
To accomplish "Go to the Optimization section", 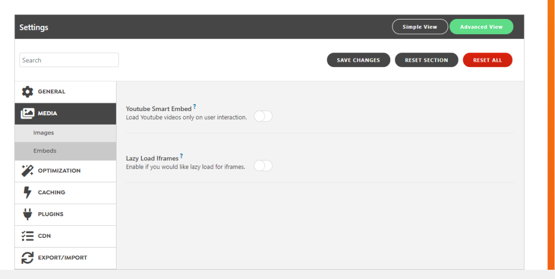I will coord(66,171).
